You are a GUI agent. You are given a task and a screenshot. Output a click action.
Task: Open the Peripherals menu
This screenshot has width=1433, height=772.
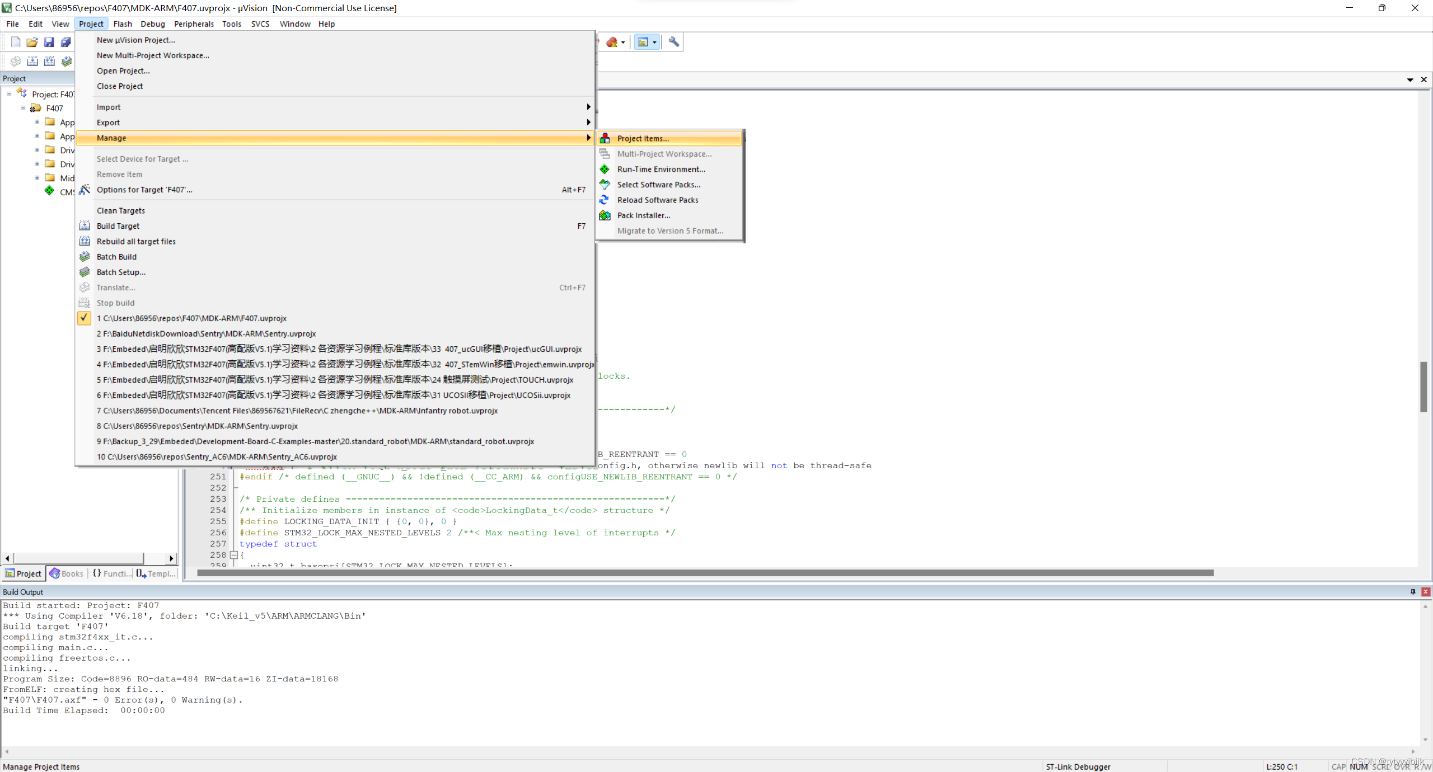[x=194, y=24]
